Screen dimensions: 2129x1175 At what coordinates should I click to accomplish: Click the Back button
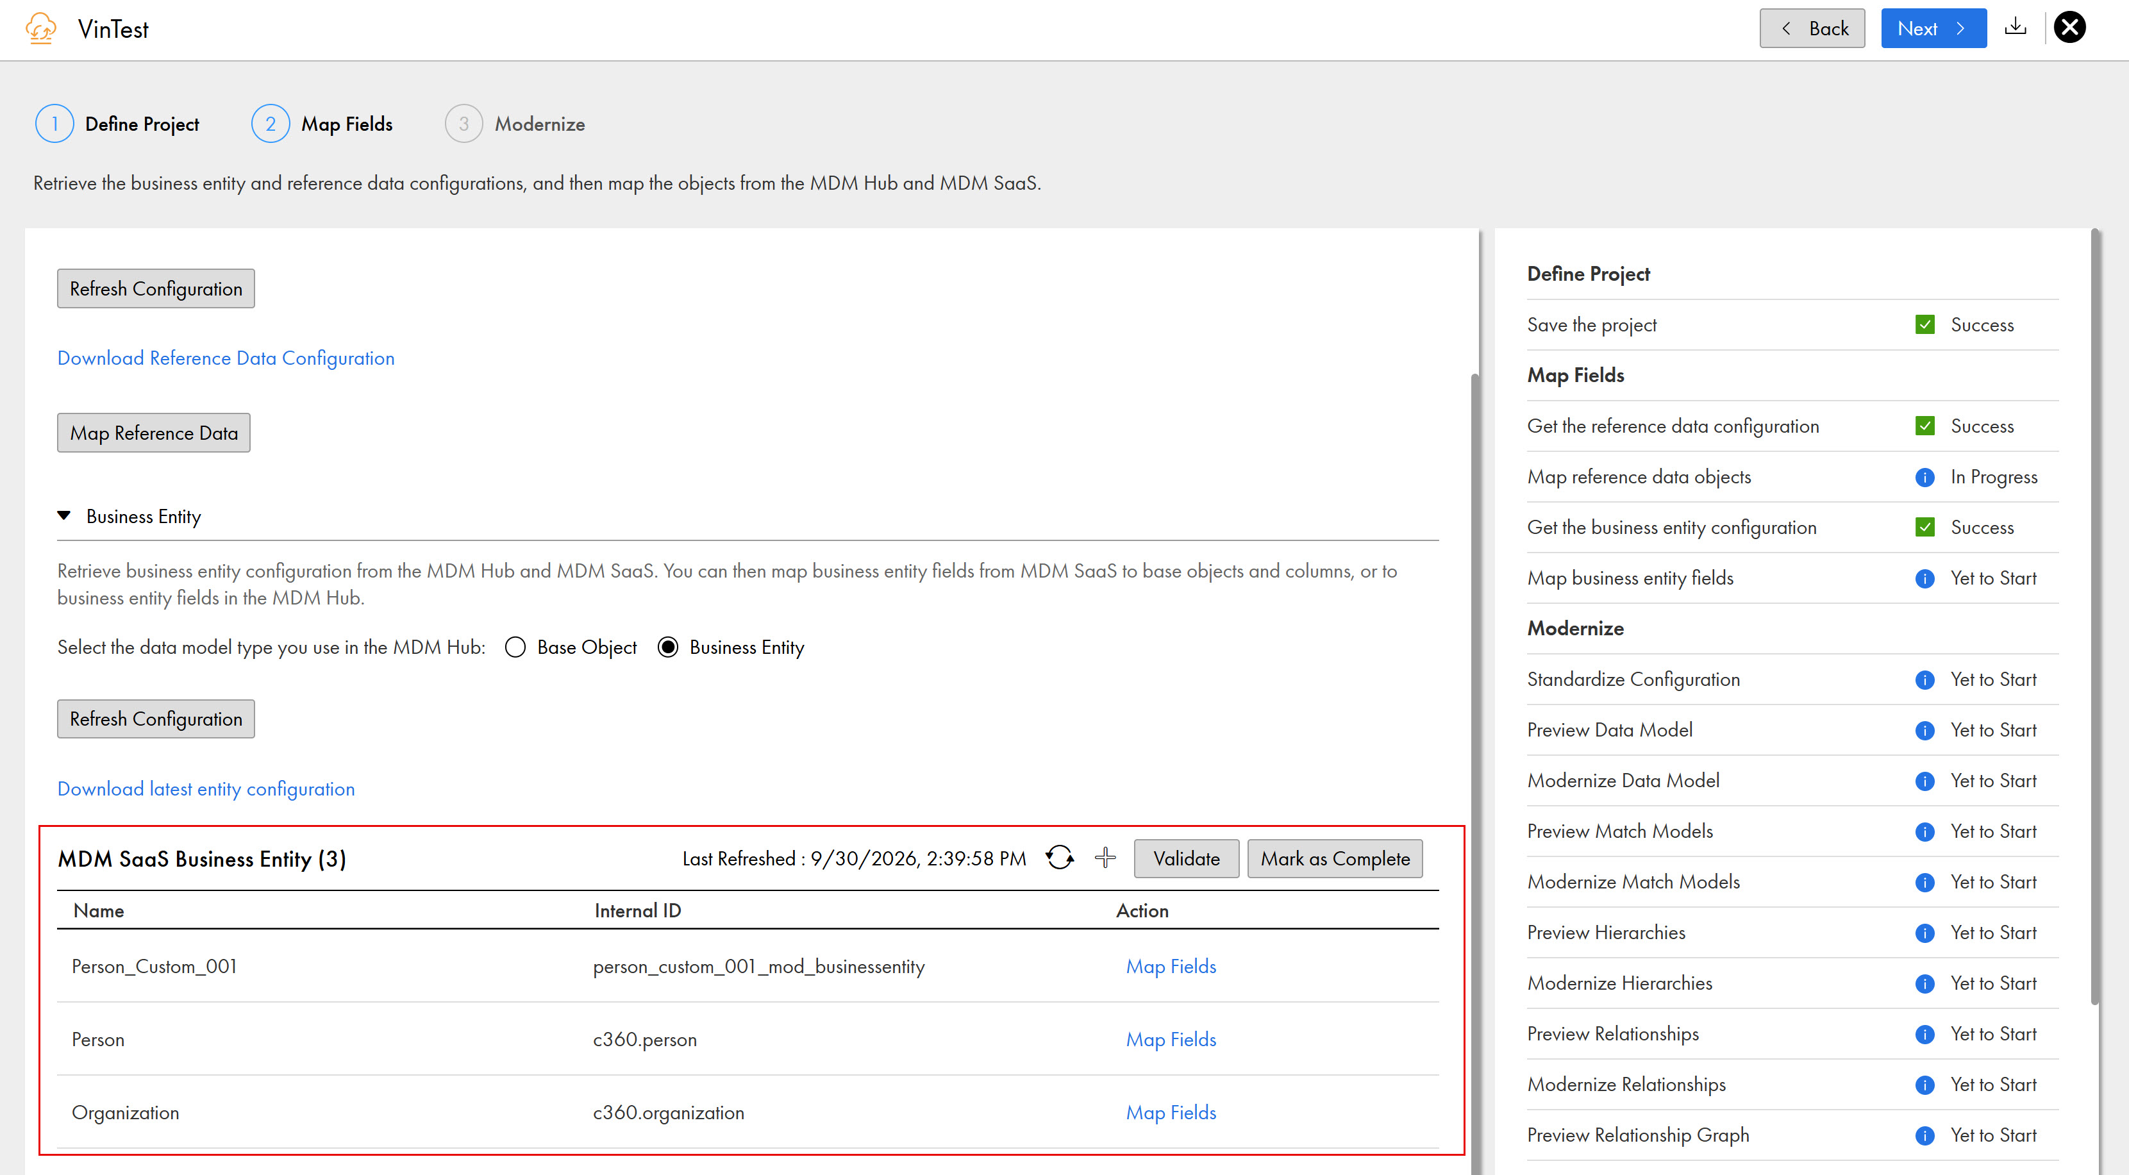click(x=1812, y=28)
